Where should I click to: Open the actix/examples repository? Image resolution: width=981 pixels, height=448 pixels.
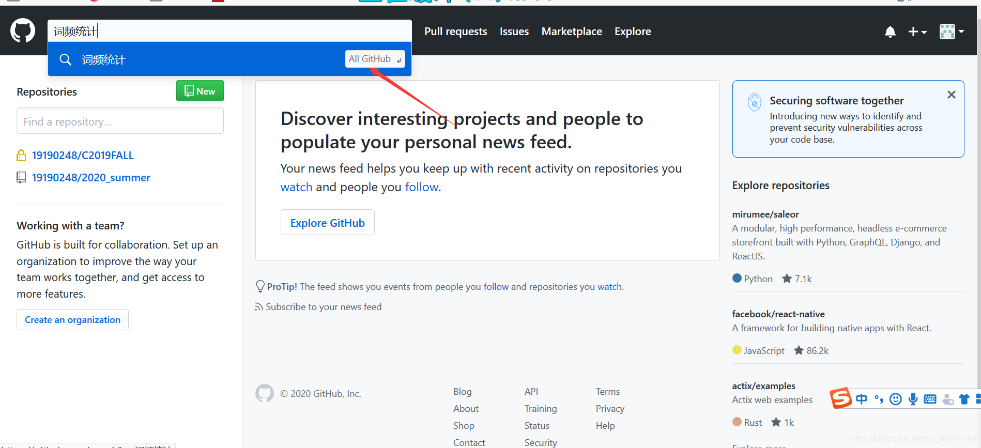(x=764, y=386)
